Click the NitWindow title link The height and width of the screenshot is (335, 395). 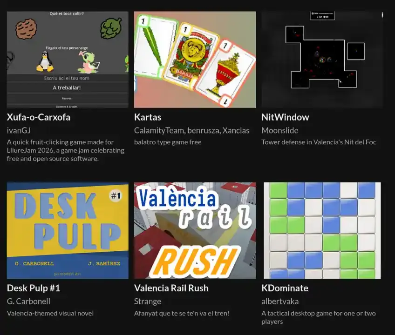[285, 117]
